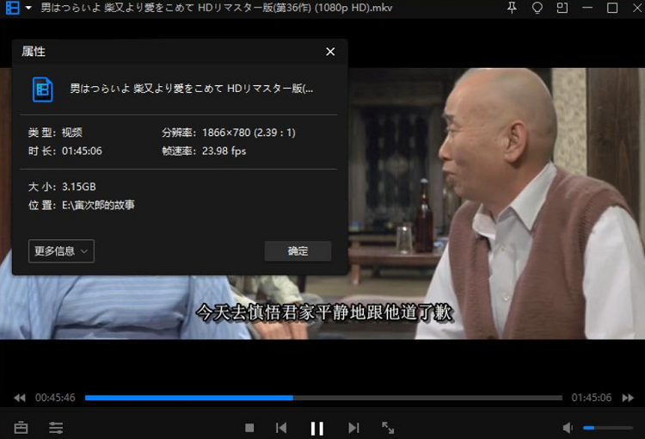Expand the 更多信息 dropdown
This screenshot has height=439, width=645.
(61, 251)
